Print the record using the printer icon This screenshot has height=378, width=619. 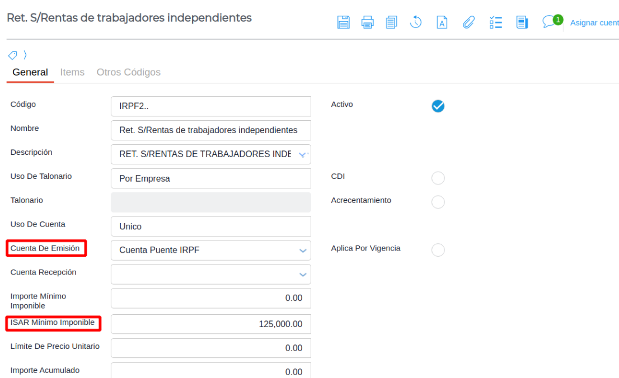pos(367,22)
